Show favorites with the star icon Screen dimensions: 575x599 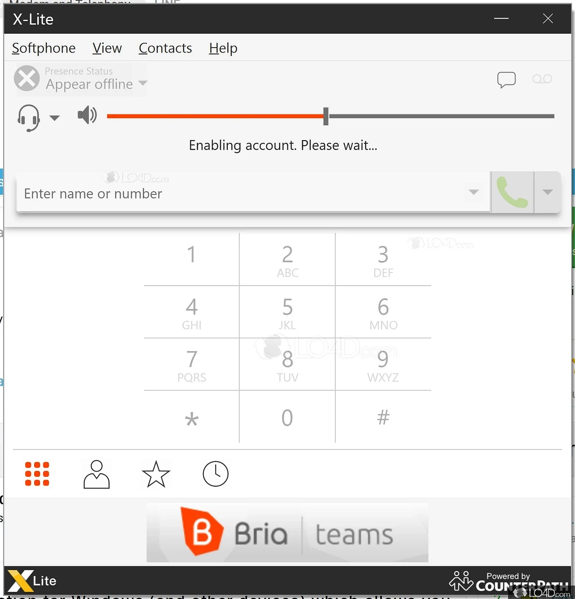click(x=156, y=474)
